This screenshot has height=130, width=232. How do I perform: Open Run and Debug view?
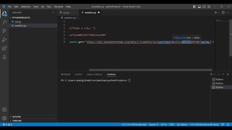pyautogui.click(x=4, y=39)
